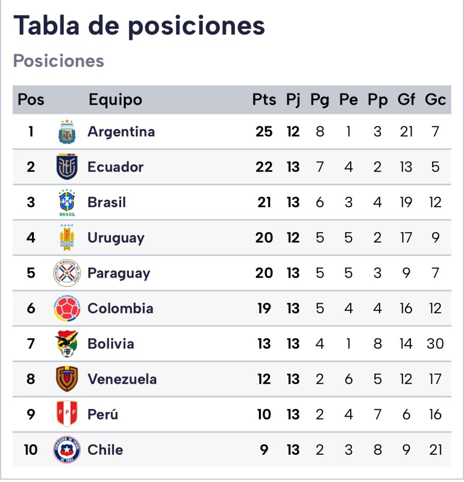Click the Posiciones subtitle
This screenshot has width=464, height=482.
pyautogui.click(x=58, y=61)
